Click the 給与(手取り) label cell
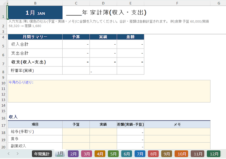226x159 pixels. pos(35,132)
